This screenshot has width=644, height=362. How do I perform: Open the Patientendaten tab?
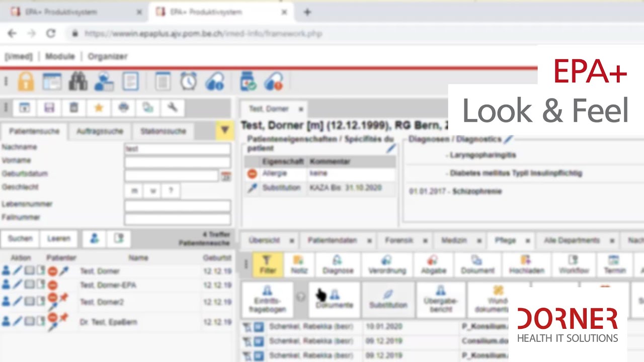tap(332, 241)
